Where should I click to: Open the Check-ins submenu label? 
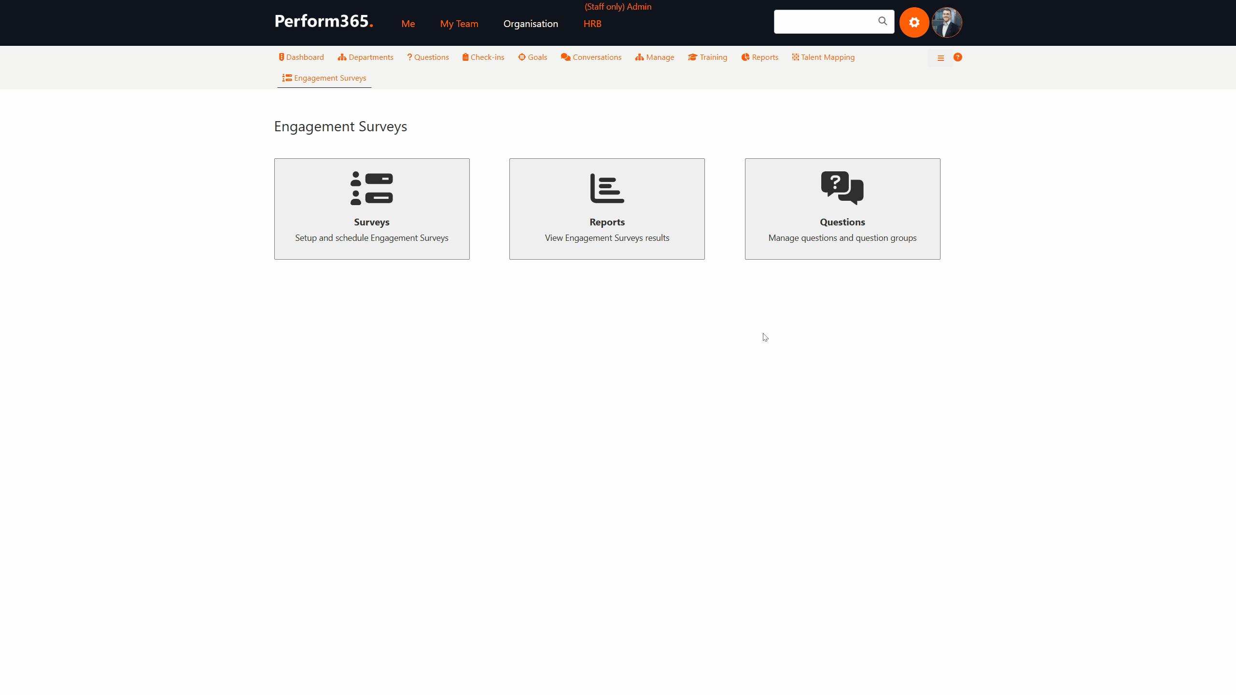[x=488, y=57]
